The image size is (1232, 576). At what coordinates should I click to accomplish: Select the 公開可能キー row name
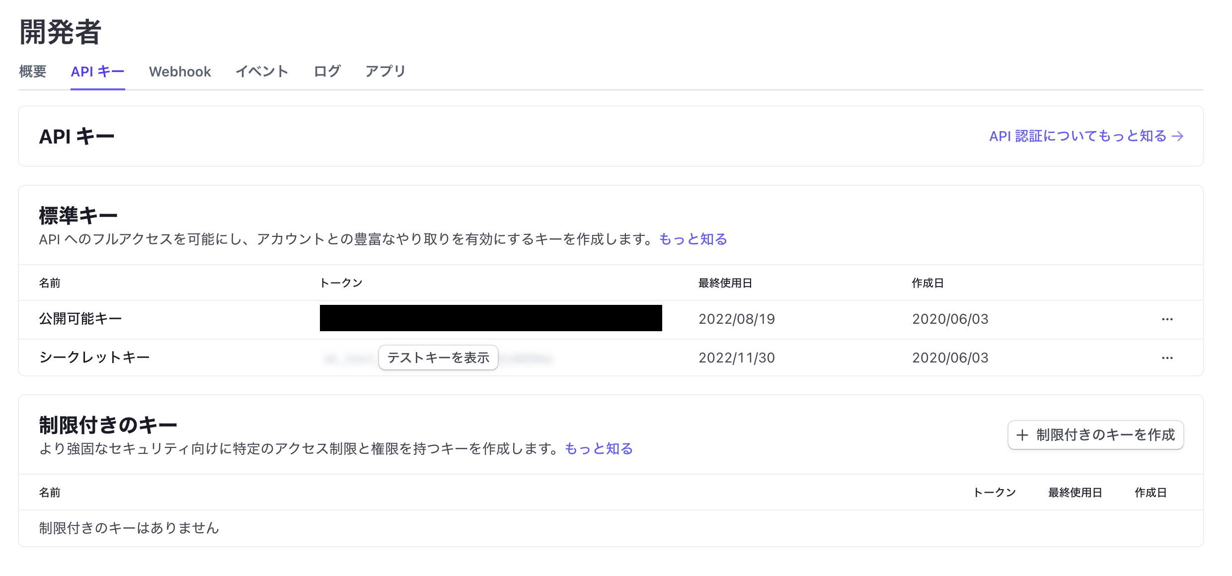pyautogui.click(x=81, y=318)
